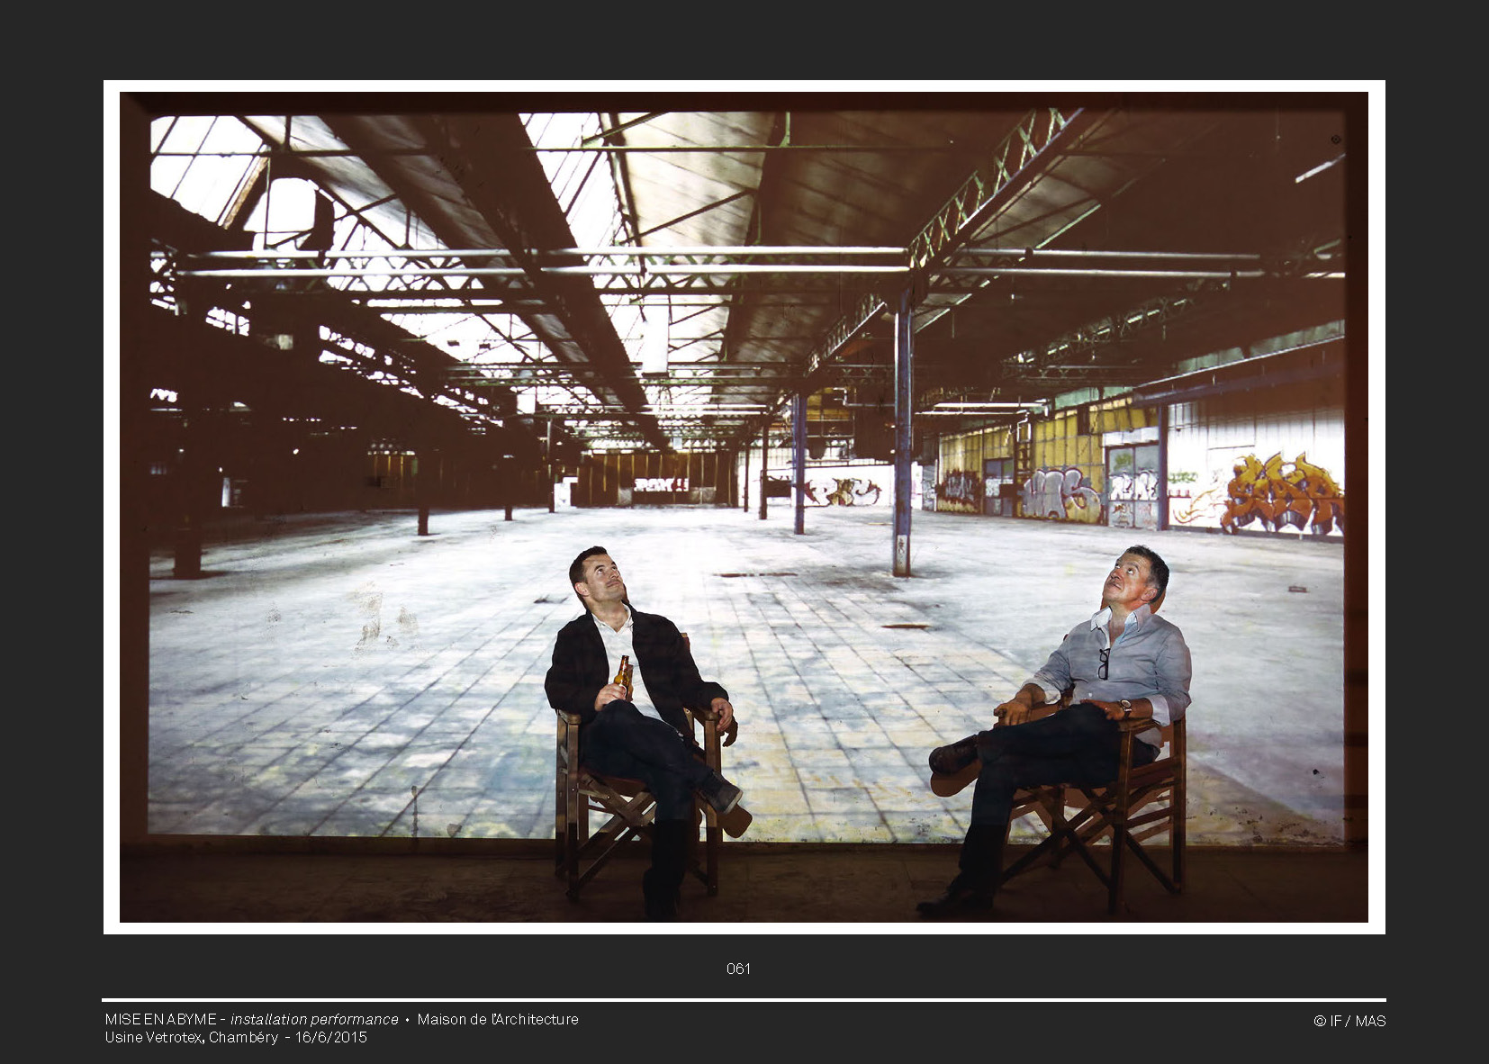The width and height of the screenshot is (1489, 1064).
Task: Click the page number 061
Action: [738, 969]
